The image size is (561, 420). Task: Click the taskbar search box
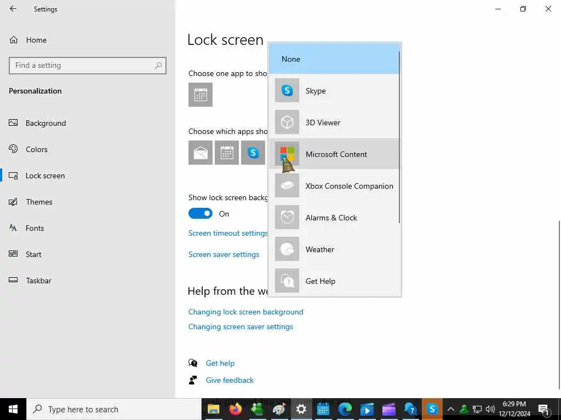pyautogui.click(x=114, y=409)
